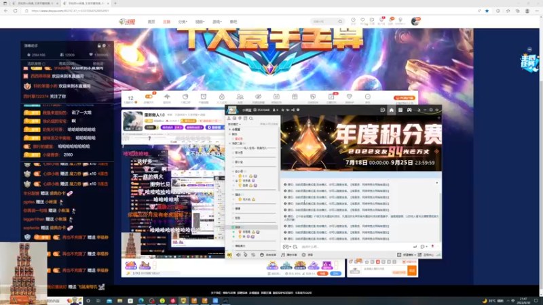Open the diamond VIP icon in streamer toolbar
This screenshot has height=305, width=543.
[350, 97]
